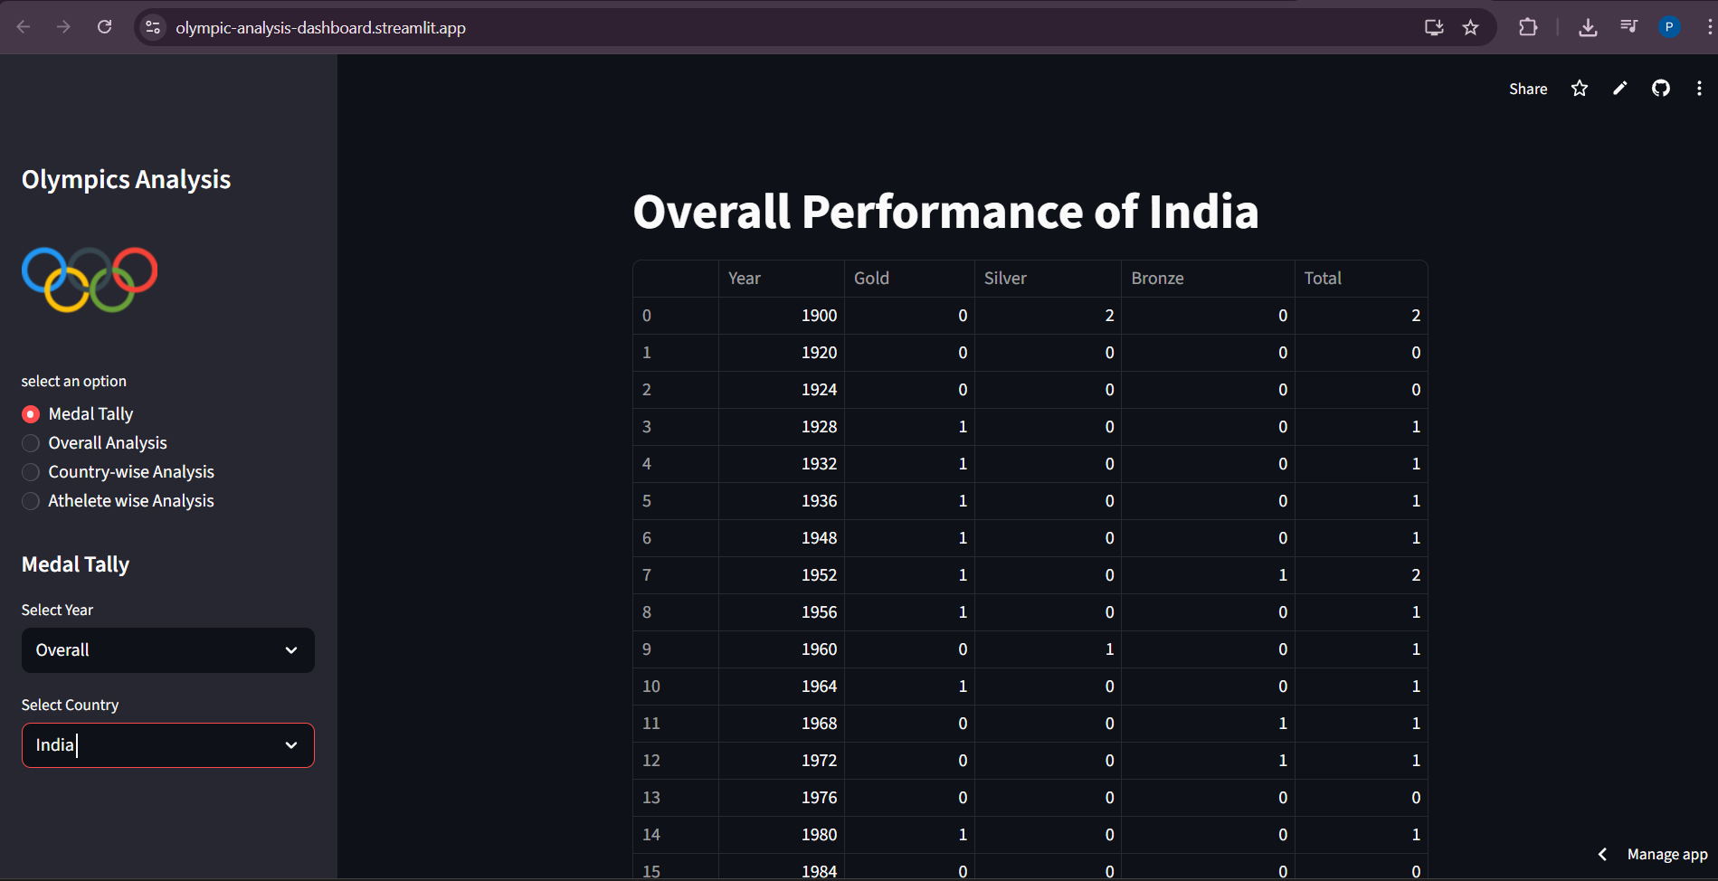Click the 1952 year cell
Image resolution: width=1718 pixels, height=881 pixels.
point(782,575)
